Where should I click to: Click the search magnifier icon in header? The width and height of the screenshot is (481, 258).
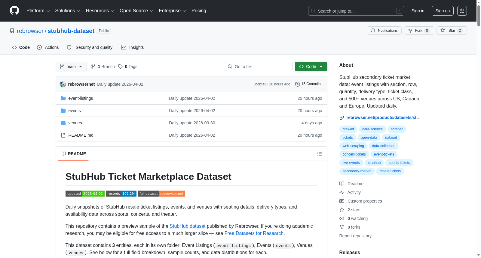(313, 11)
